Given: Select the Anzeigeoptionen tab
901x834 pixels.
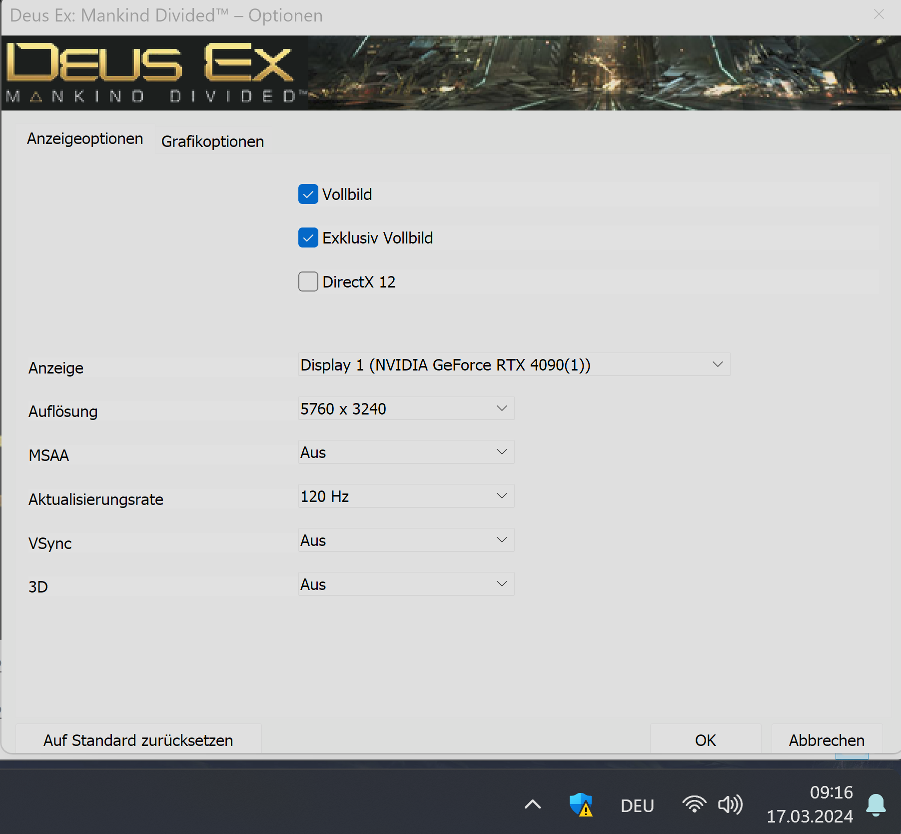Looking at the screenshot, I should point(85,138).
